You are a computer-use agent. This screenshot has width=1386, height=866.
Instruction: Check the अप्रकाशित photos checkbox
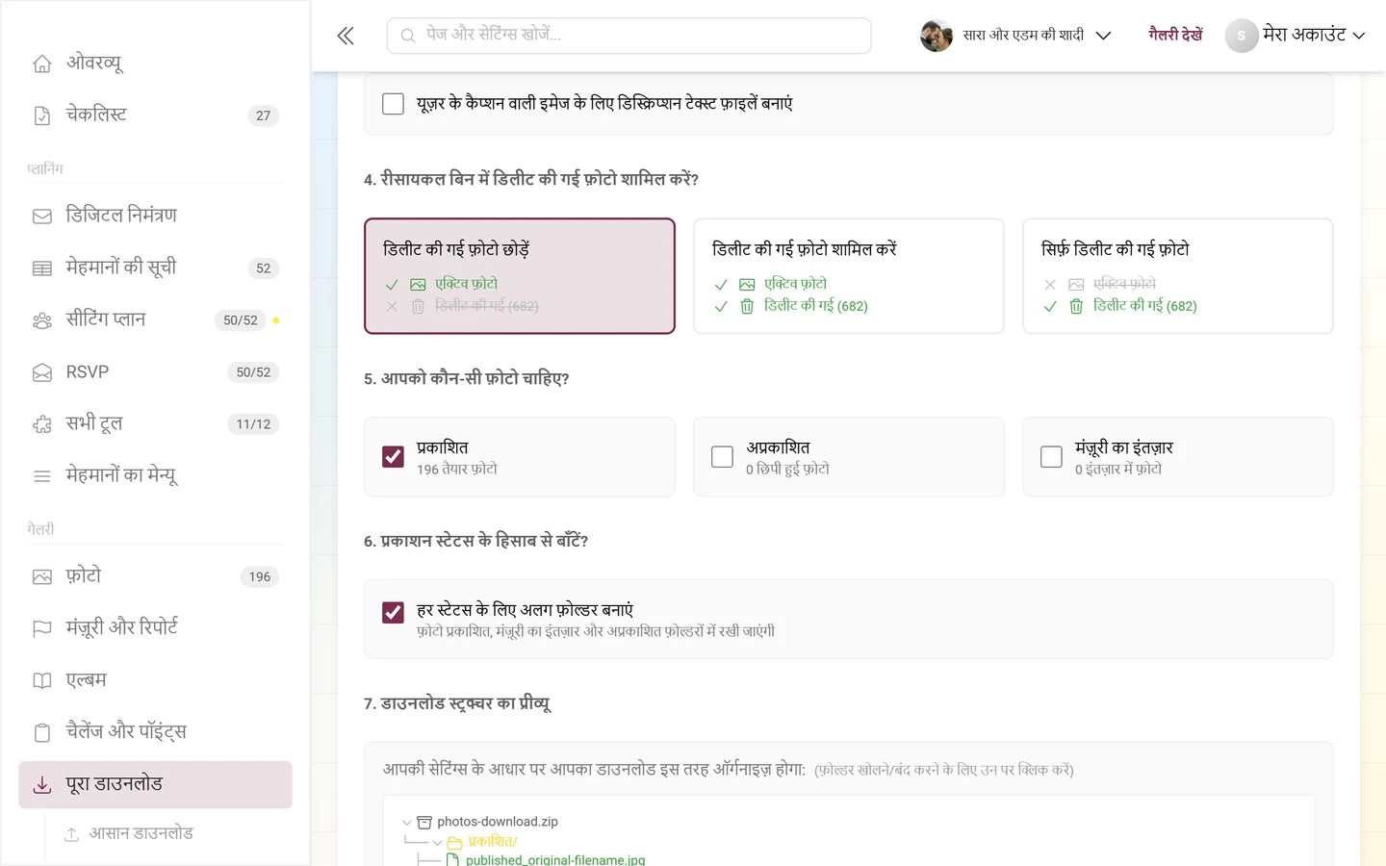722,457
